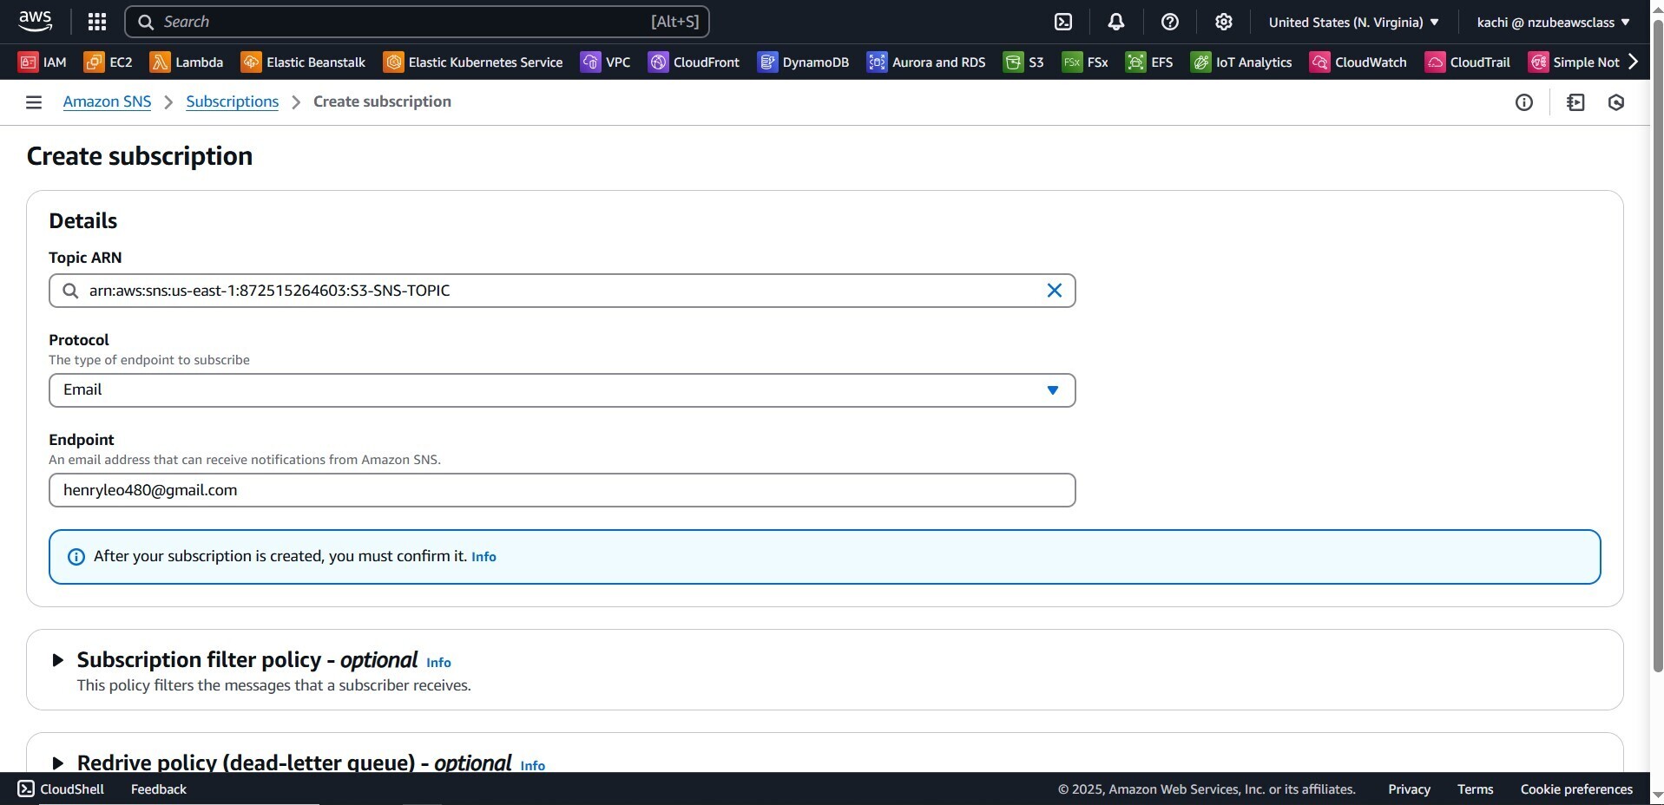Screen dimensions: 1664x805
Task: Open the DynamoDB shortcut icon
Action: point(767,62)
